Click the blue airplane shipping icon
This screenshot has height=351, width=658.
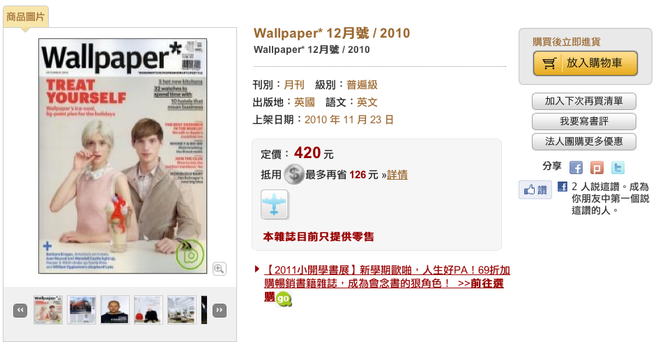[275, 205]
